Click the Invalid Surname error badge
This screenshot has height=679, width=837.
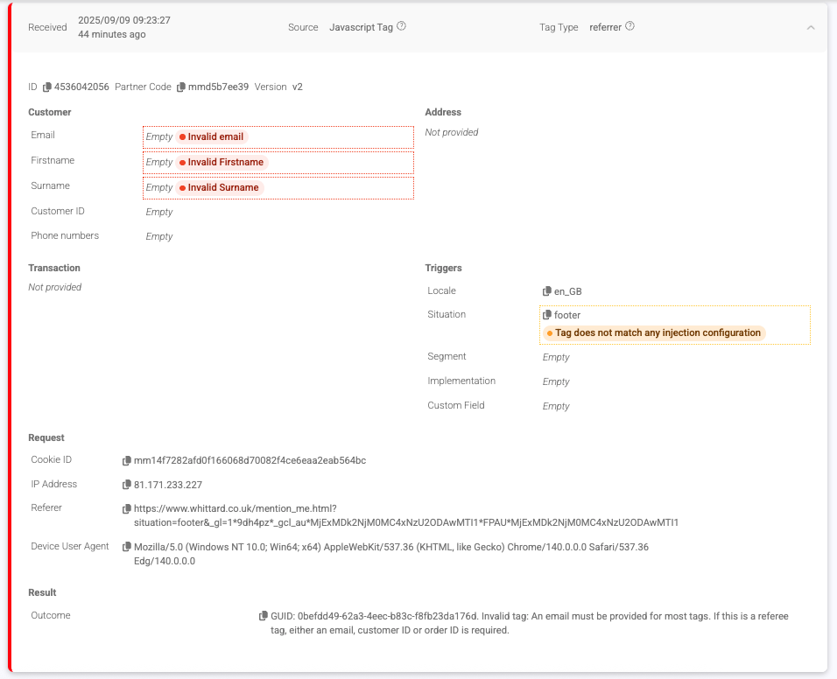coord(219,188)
